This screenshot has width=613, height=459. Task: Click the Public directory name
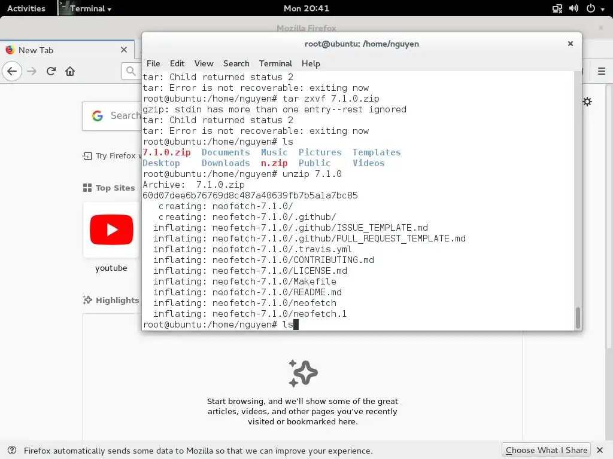(x=314, y=163)
